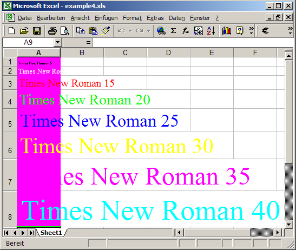Image resolution: width=296 pixels, height=250 pixels.
Task: Expand more formatting toolbar buttons beside the Euro
Action: pyautogui.click(x=290, y=31)
